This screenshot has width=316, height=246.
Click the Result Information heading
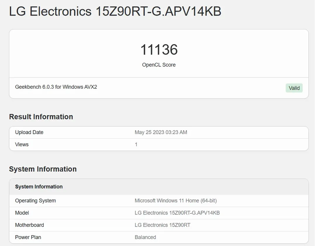41,117
